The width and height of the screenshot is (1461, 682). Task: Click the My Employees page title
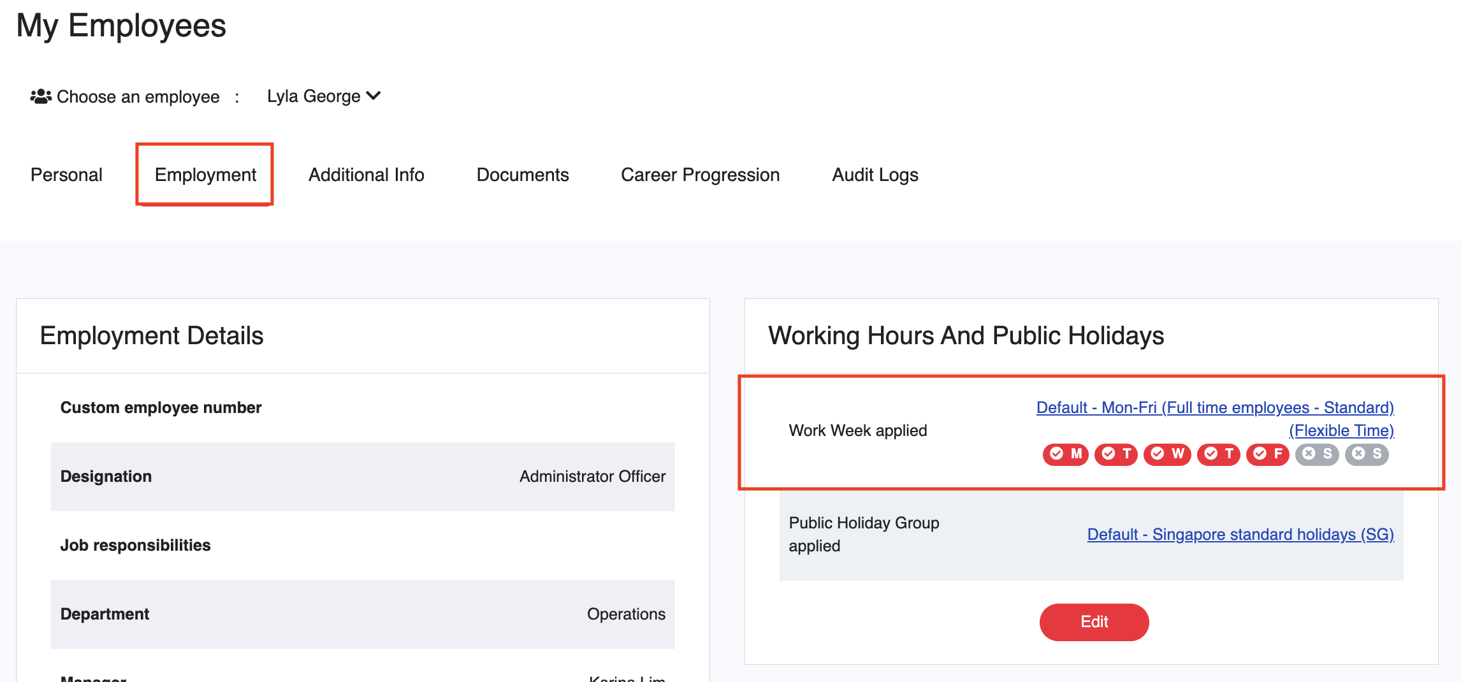point(121,25)
